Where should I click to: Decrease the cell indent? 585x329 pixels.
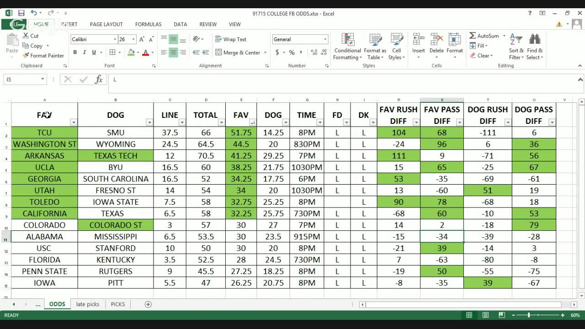pyautogui.click(x=197, y=53)
